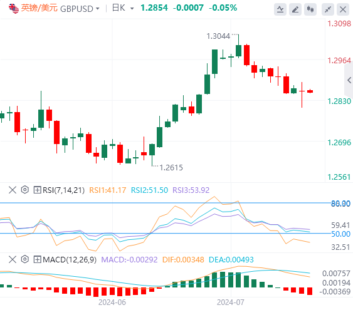Click price axis label 1.2830
Image resolution: width=353 pixels, height=310 pixels.
pyautogui.click(x=339, y=101)
